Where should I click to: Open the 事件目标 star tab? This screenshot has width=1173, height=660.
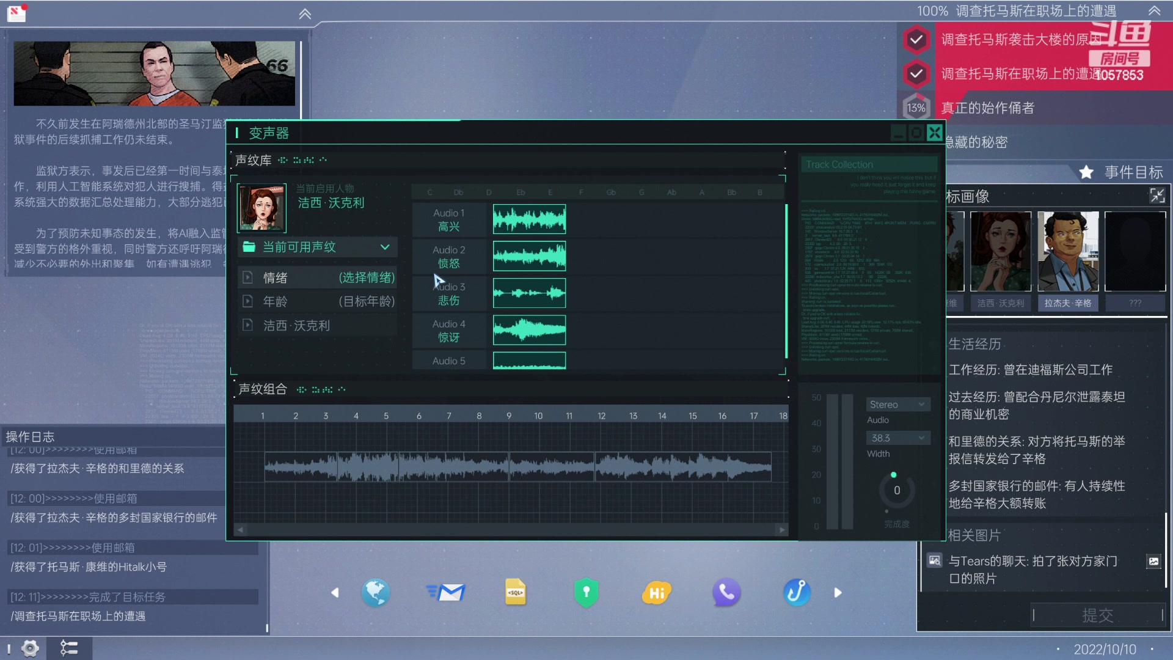[1122, 172]
